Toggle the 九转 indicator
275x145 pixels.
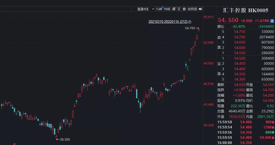(x=159, y=9)
